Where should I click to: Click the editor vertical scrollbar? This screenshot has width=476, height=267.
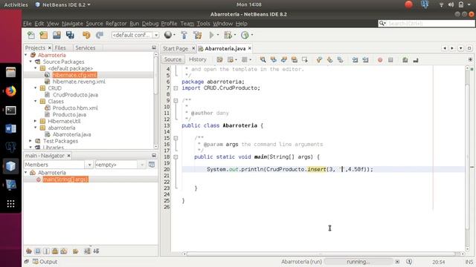(468, 157)
